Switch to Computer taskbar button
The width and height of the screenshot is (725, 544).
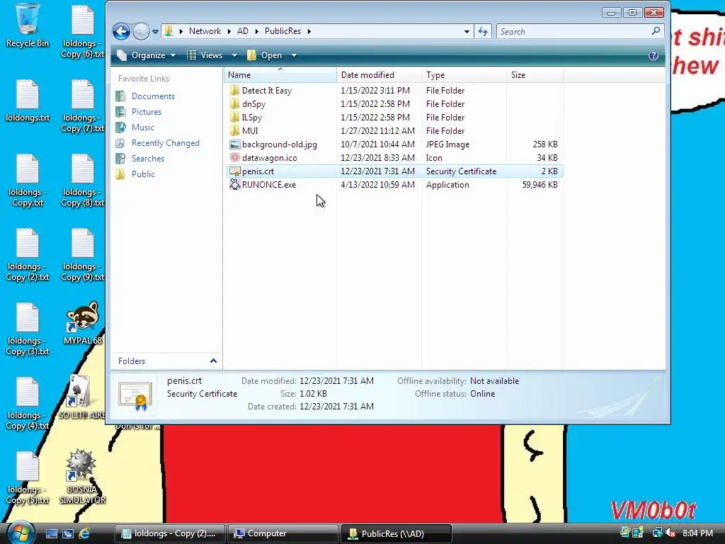(283, 533)
